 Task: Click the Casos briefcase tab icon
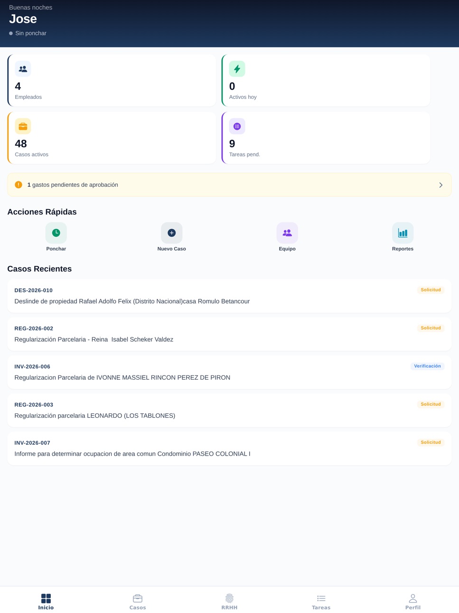[138, 598]
